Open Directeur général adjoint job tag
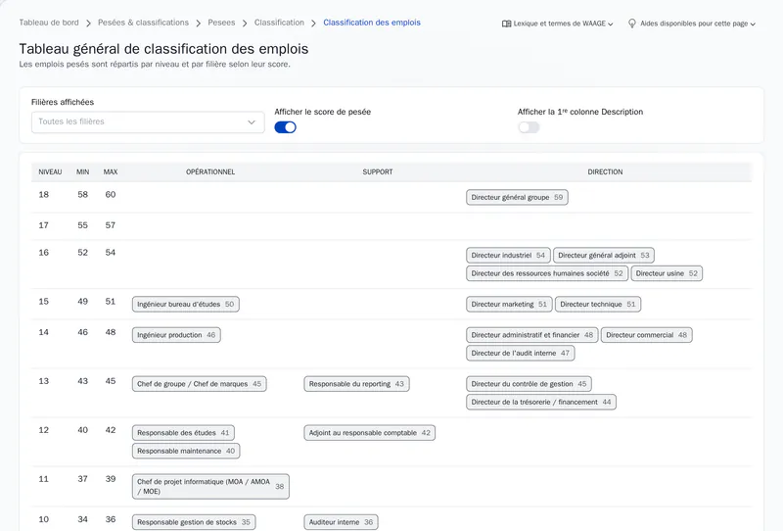 click(603, 256)
